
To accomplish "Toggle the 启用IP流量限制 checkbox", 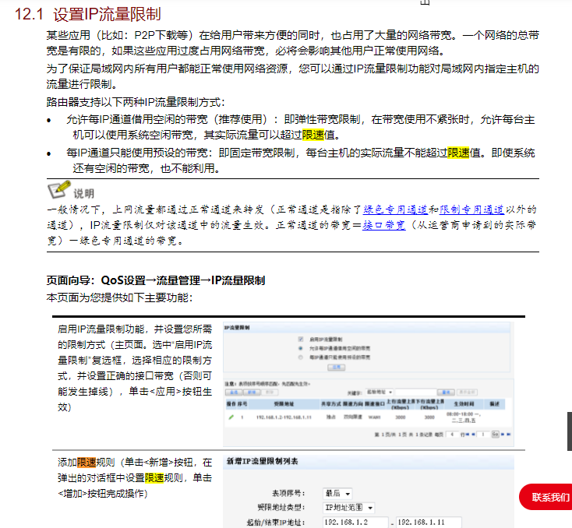I will (x=301, y=339).
